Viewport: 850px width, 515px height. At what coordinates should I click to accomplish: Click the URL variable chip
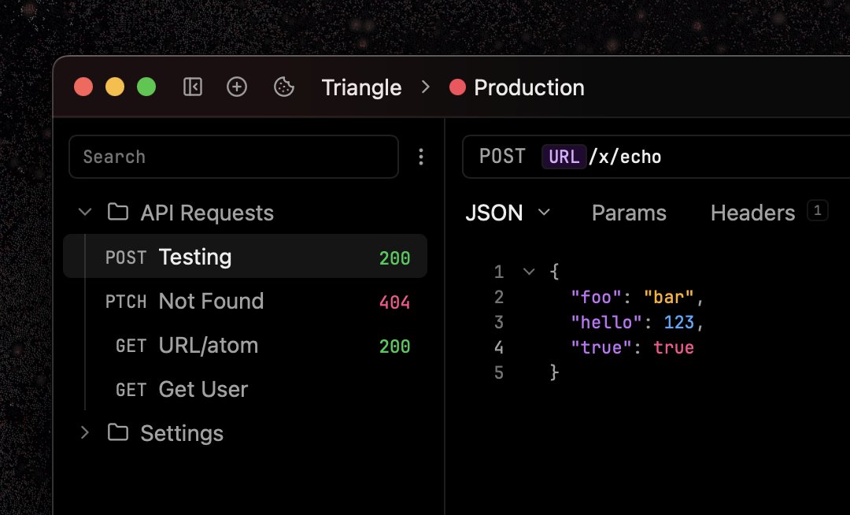(x=564, y=157)
